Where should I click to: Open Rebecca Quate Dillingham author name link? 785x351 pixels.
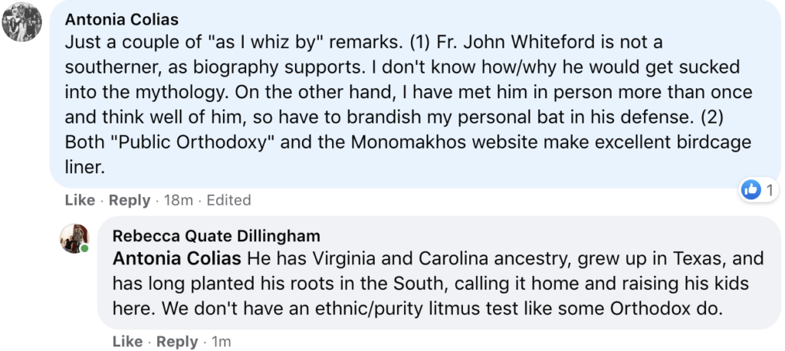[216, 235]
